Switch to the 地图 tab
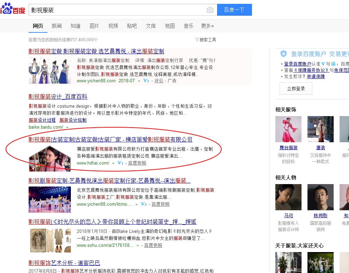Viewport: 349px width, 273px height. (170, 26)
